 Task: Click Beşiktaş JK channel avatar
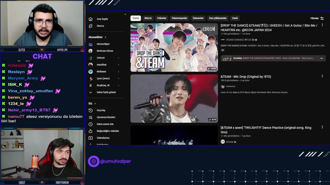coord(90,85)
